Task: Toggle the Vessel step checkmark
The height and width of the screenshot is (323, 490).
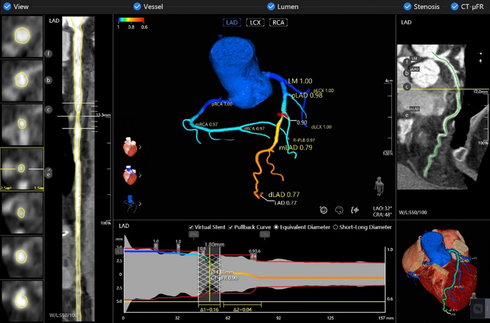Action: (137, 7)
